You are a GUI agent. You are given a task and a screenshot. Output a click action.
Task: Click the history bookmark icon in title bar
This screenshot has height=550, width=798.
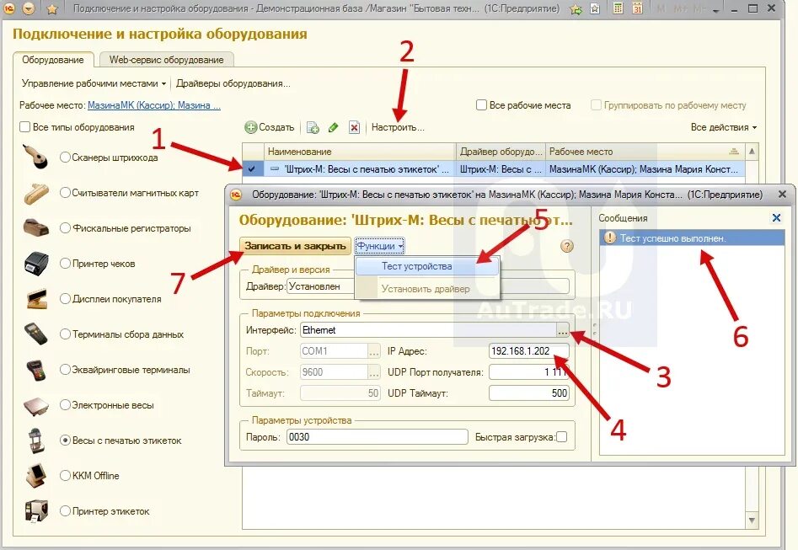pyautogui.click(x=596, y=8)
